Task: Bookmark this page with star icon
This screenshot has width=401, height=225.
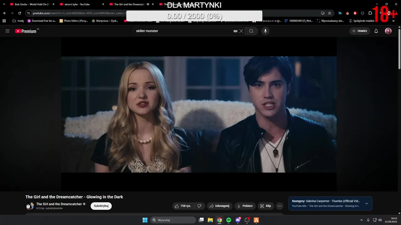Action: (x=330, y=13)
